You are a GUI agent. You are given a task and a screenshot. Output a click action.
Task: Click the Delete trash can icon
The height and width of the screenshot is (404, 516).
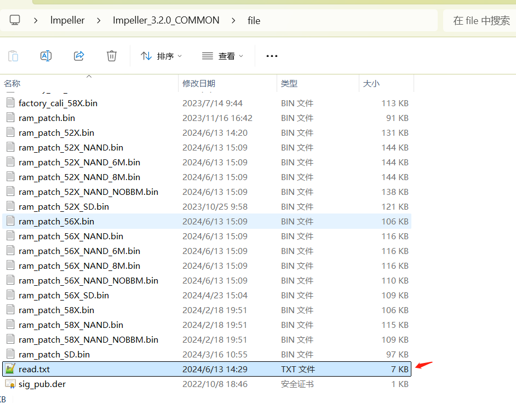pyautogui.click(x=112, y=56)
